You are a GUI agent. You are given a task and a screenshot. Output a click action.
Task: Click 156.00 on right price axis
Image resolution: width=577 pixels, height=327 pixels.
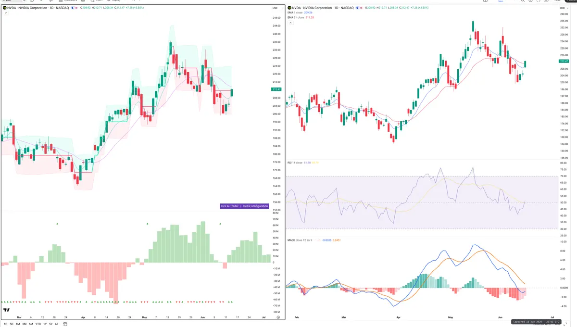pos(564,157)
